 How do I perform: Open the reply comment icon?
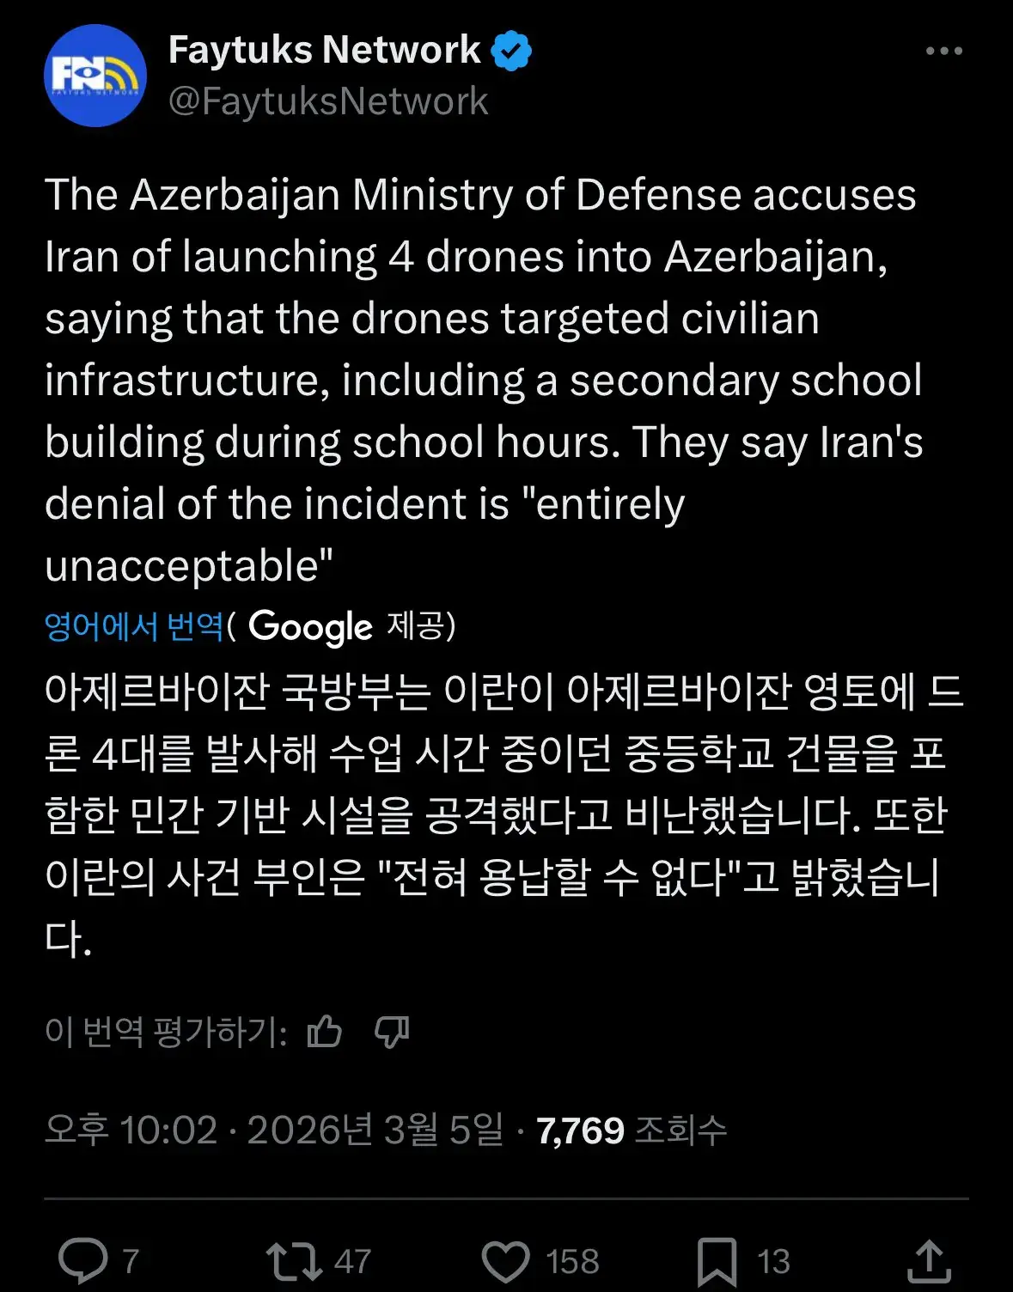pyautogui.click(x=83, y=1261)
